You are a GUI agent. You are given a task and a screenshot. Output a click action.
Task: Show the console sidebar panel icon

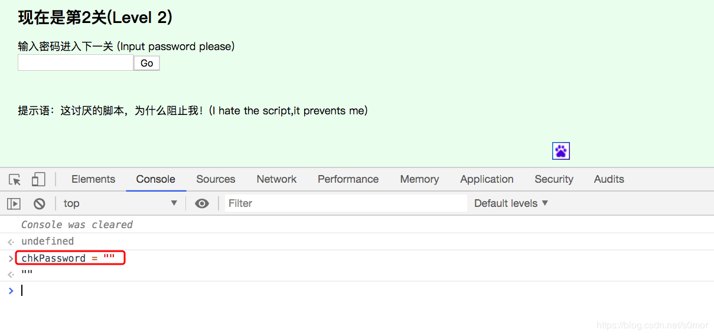[x=14, y=203]
